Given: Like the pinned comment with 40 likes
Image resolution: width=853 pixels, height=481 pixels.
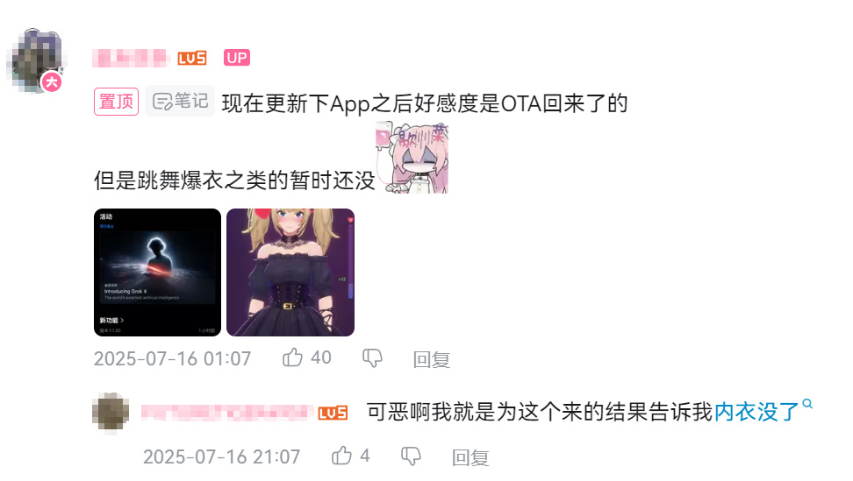Looking at the screenshot, I should [293, 357].
